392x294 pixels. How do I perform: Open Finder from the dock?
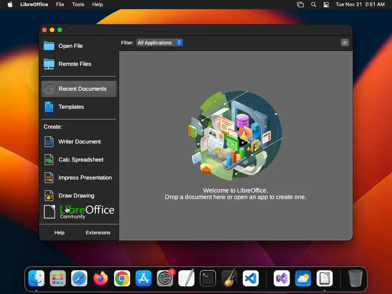36,278
